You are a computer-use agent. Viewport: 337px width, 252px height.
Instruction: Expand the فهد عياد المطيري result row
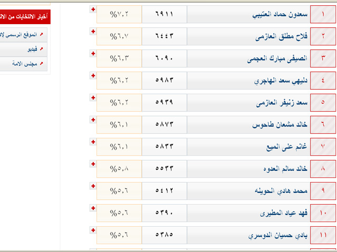93,208
